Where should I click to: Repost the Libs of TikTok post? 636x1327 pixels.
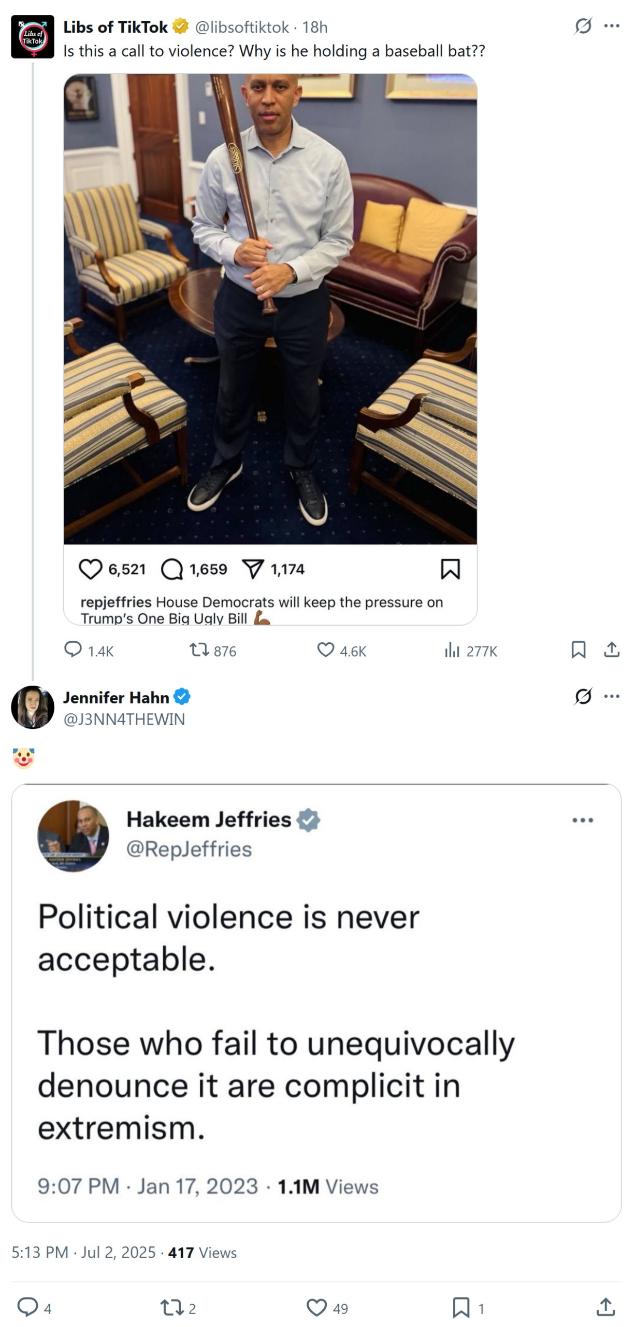click(x=199, y=650)
